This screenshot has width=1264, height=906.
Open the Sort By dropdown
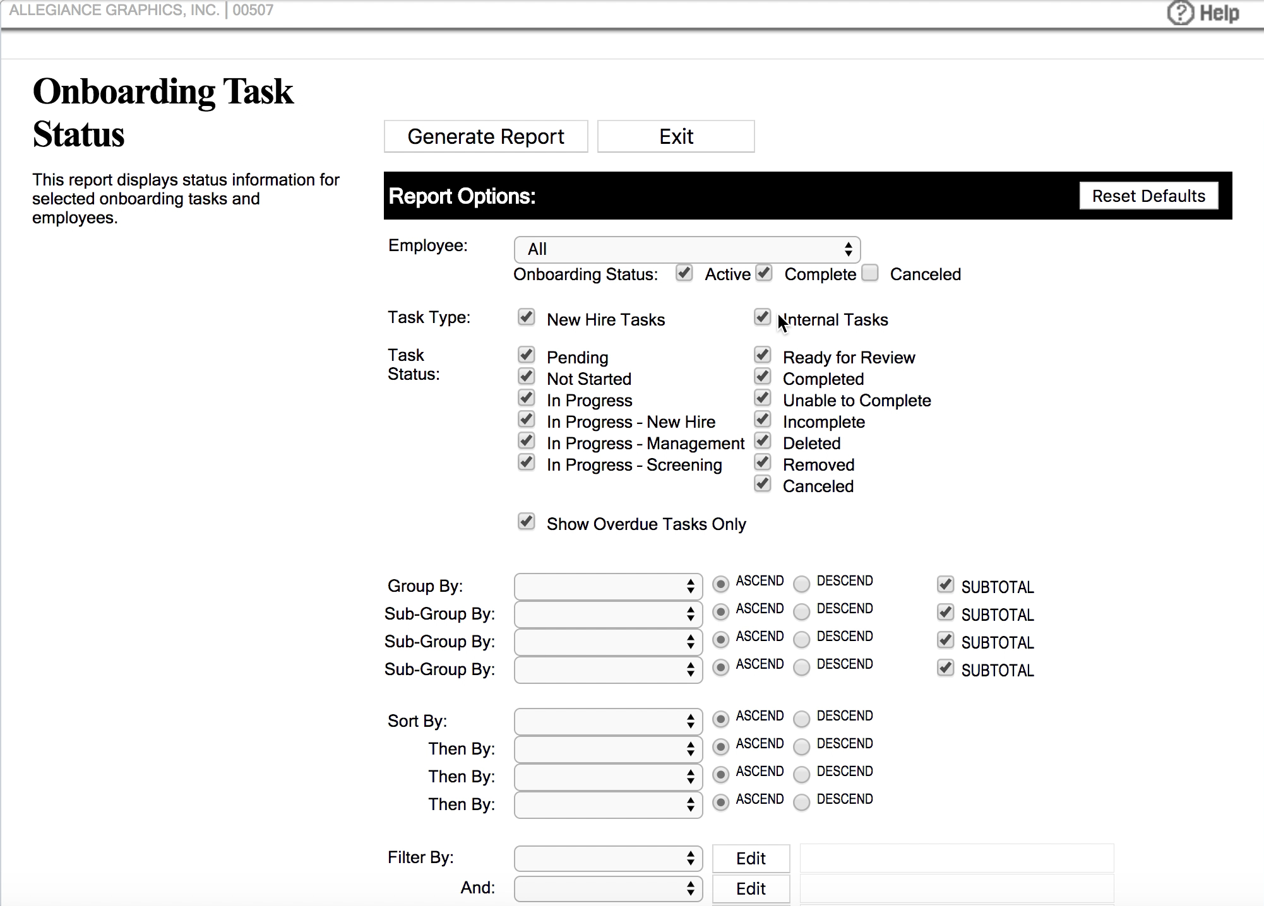click(x=607, y=721)
